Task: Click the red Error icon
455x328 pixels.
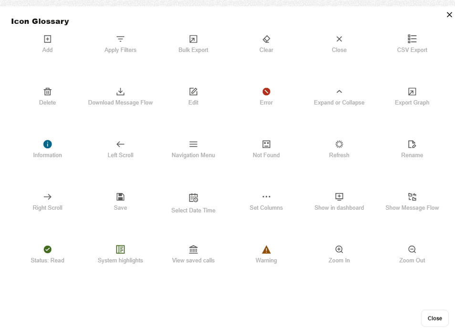Action: coord(266,91)
